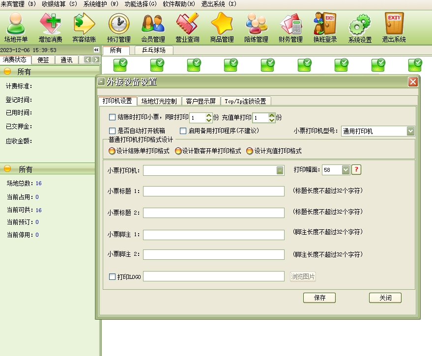Open the 打印幅面 dropdown

(x=346, y=169)
